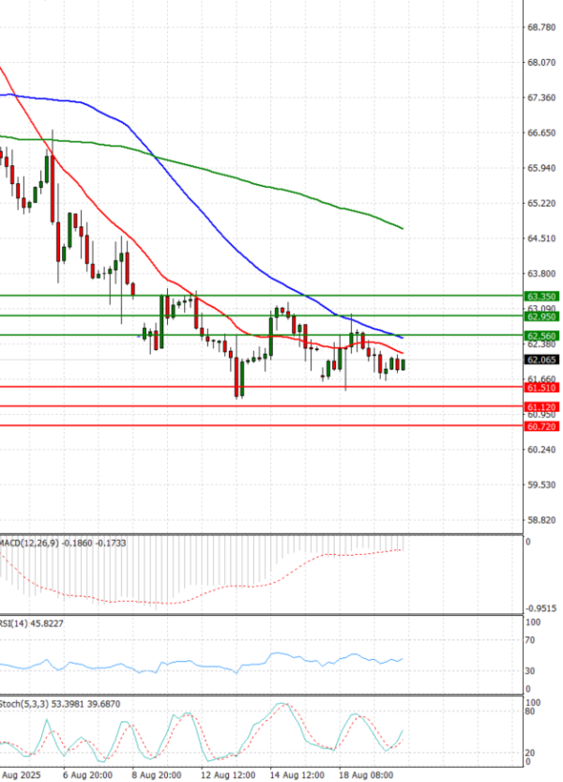
Task: Click the 64.510 price axis label
Action: (x=541, y=238)
